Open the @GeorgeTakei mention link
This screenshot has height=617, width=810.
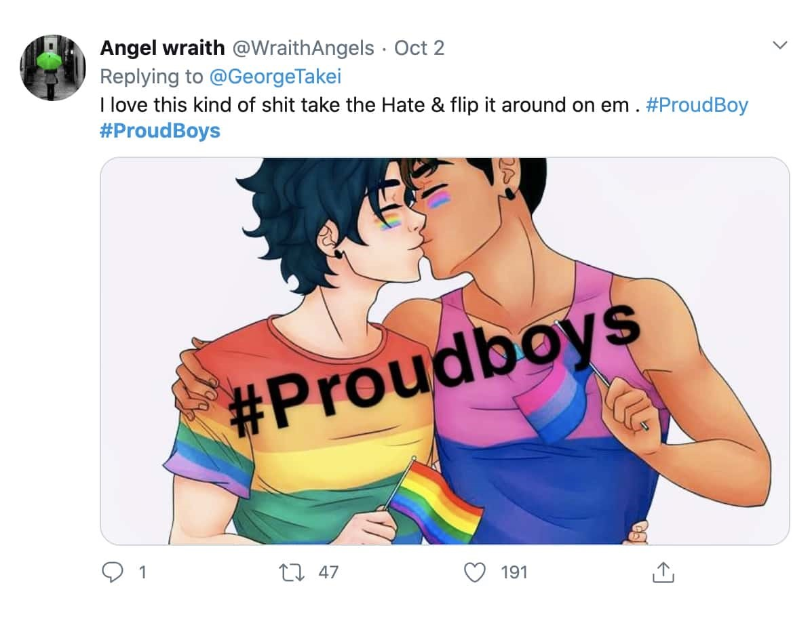pyautogui.click(x=275, y=77)
